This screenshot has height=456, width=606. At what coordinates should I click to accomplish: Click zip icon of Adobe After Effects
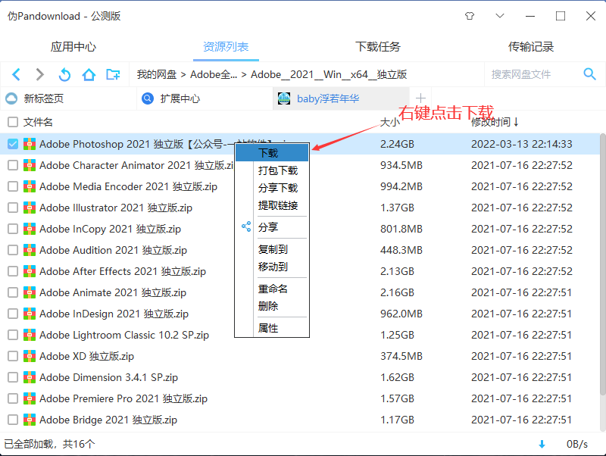[30, 271]
